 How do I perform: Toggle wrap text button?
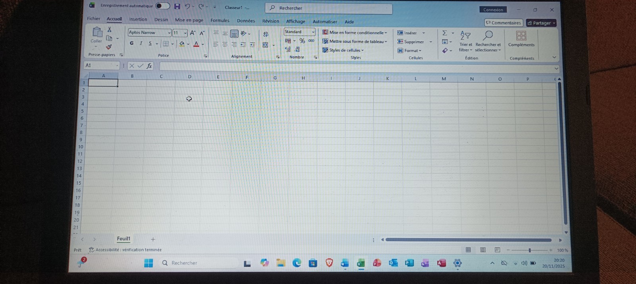click(266, 35)
